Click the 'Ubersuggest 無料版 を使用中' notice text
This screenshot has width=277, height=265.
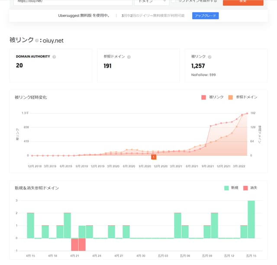[84, 16]
